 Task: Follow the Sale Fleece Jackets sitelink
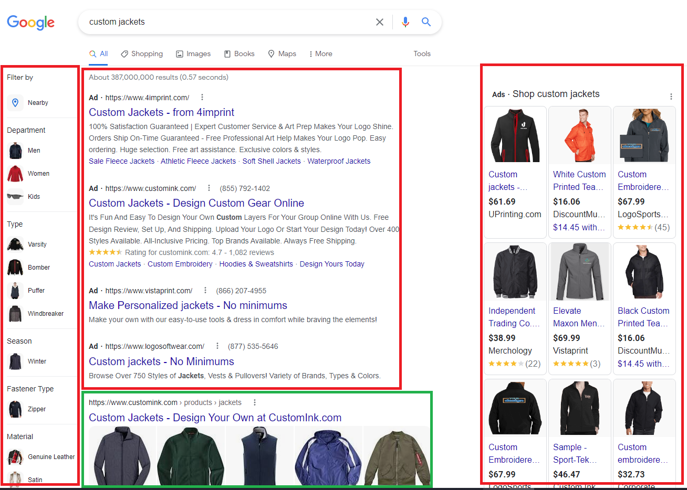click(121, 161)
